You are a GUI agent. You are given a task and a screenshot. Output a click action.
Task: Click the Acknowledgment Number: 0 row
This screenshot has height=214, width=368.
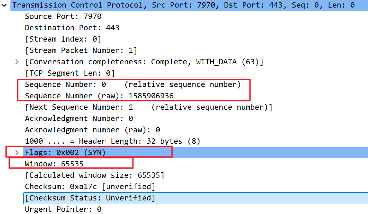click(x=79, y=119)
